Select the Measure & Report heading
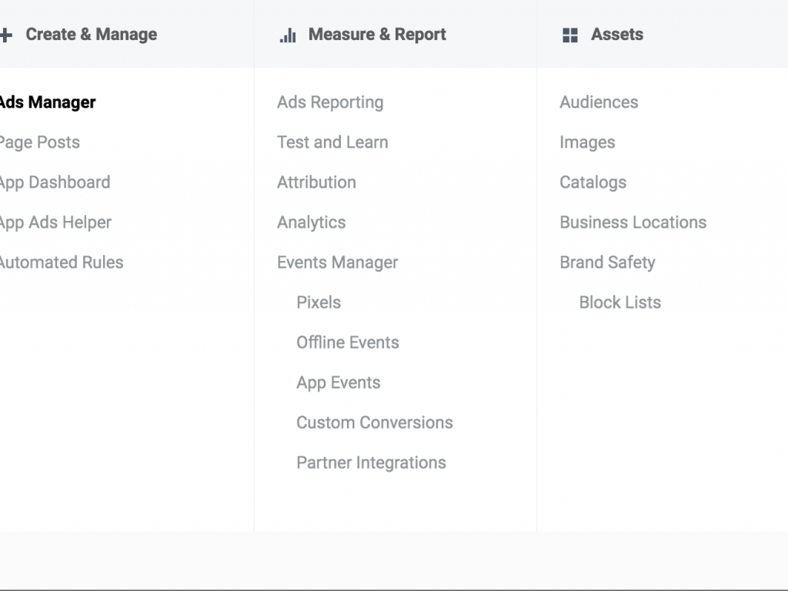788x591 pixels. [x=377, y=34]
